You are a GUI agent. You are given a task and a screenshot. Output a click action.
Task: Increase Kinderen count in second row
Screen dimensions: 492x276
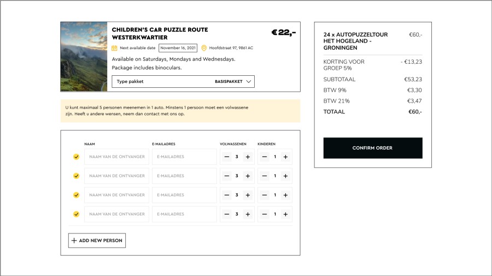pyautogui.click(x=285, y=176)
